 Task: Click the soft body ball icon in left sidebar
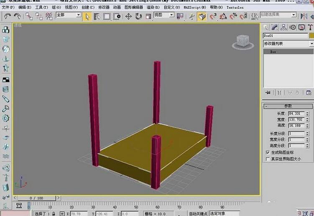pos(6,49)
